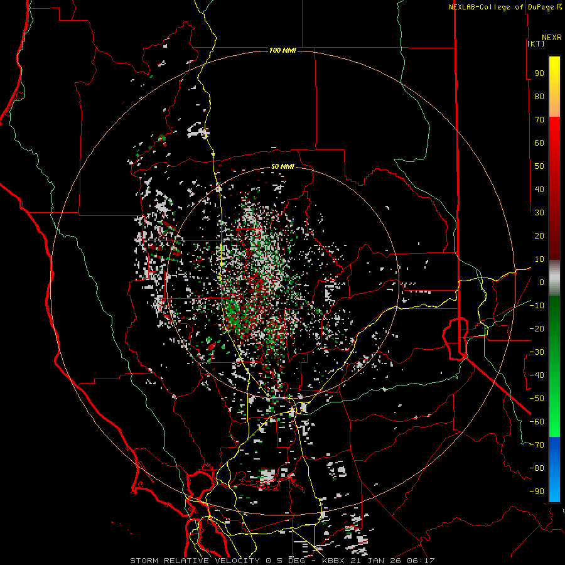Screen dimensions: 565x565
Task: Click the 20 value on velocity scale
Action: tap(539, 236)
